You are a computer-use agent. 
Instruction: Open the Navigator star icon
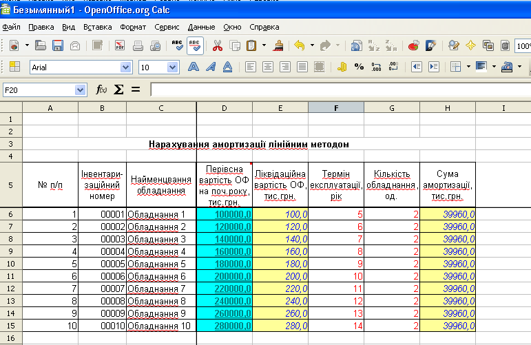tap(470, 45)
